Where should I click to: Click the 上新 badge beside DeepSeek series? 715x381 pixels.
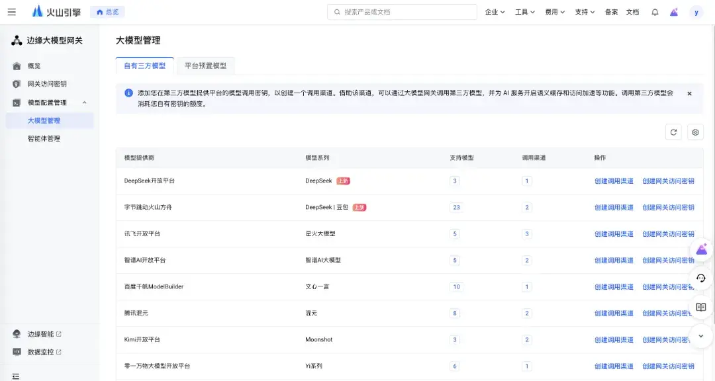coord(343,181)
